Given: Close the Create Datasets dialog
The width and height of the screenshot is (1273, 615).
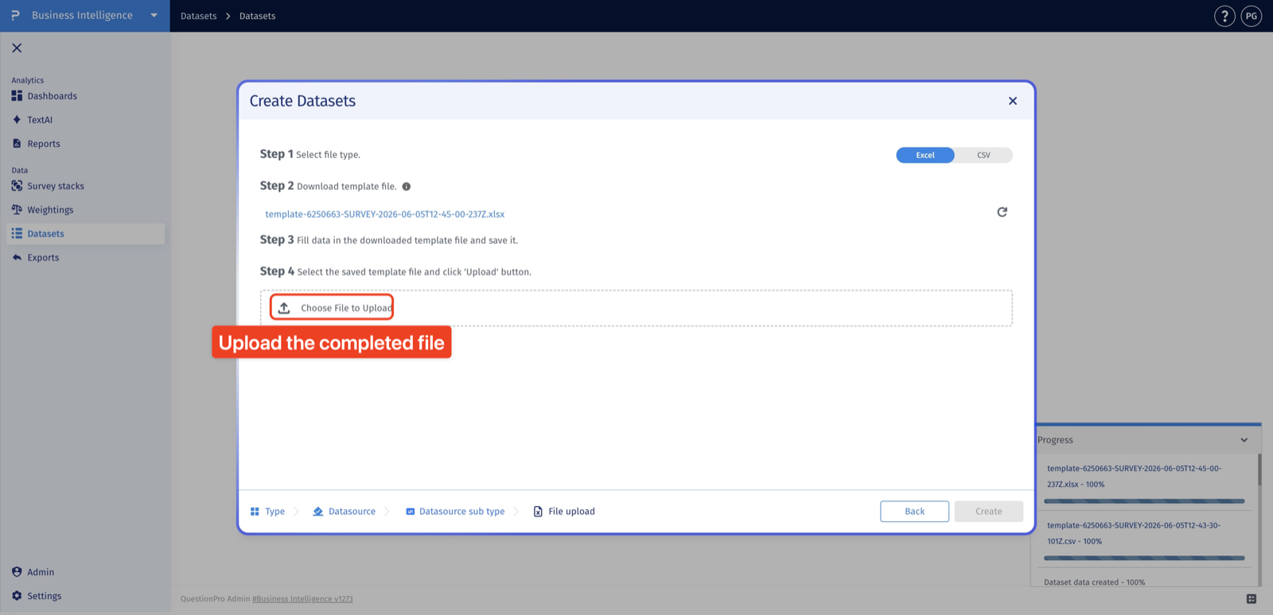Looking at the screenshot, I should coord(1013,101).
